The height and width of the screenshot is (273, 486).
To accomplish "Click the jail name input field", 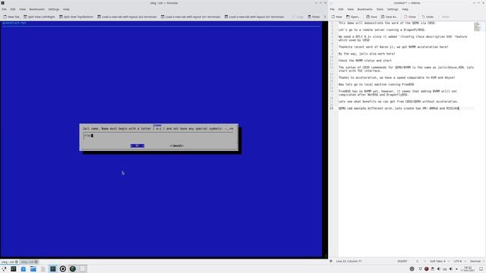I will (159, 136).
